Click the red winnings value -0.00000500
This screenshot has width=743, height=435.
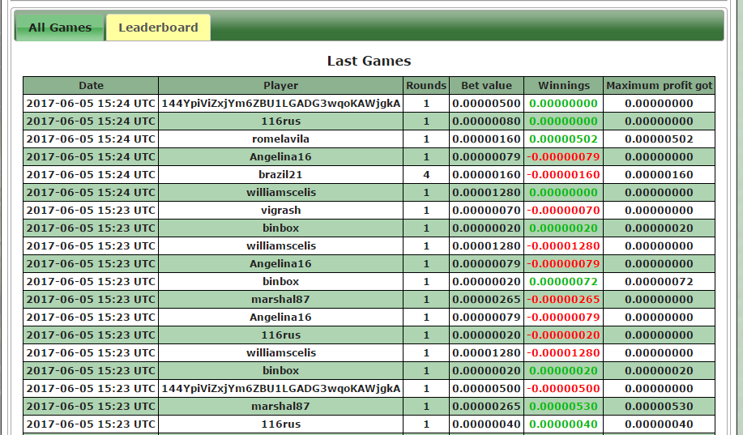[x=564, y=388]
